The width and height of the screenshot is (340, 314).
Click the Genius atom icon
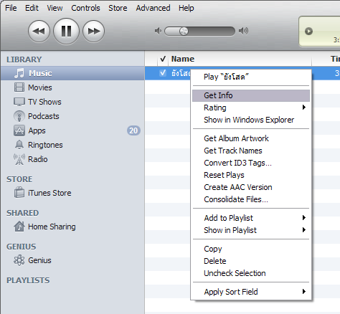[x=19, y=260]
